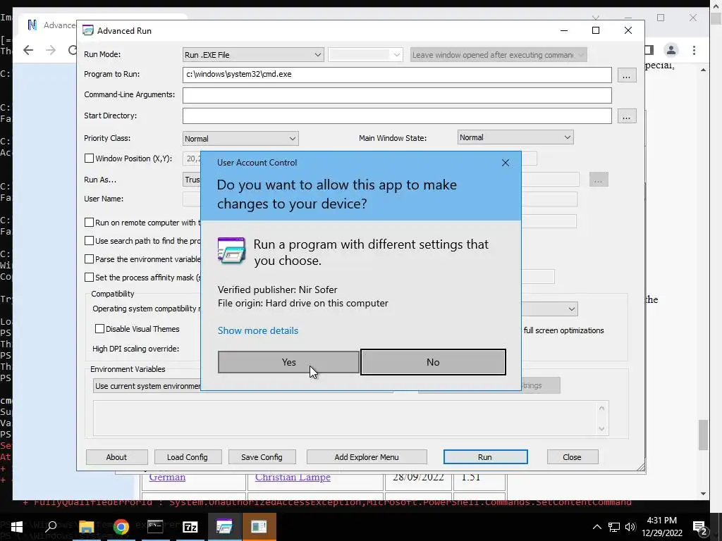Go forward in the Chrome browser
The image size is (722, 541).
(x=51, y=50)
